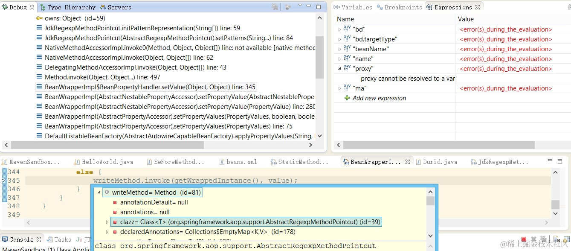
Task: Open the BeForeMethod... editor tab
Action: click(175, 162)
